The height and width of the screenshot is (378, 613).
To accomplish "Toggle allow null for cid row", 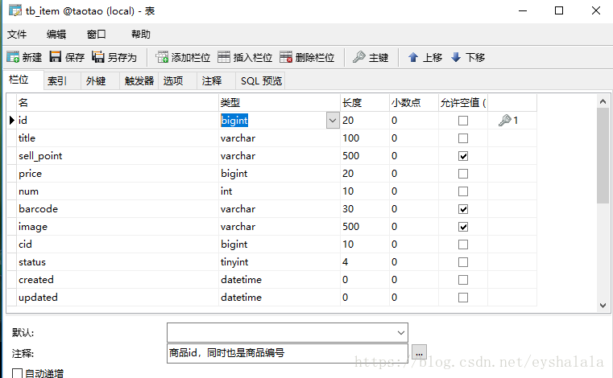I will click(x=463, y=244).
